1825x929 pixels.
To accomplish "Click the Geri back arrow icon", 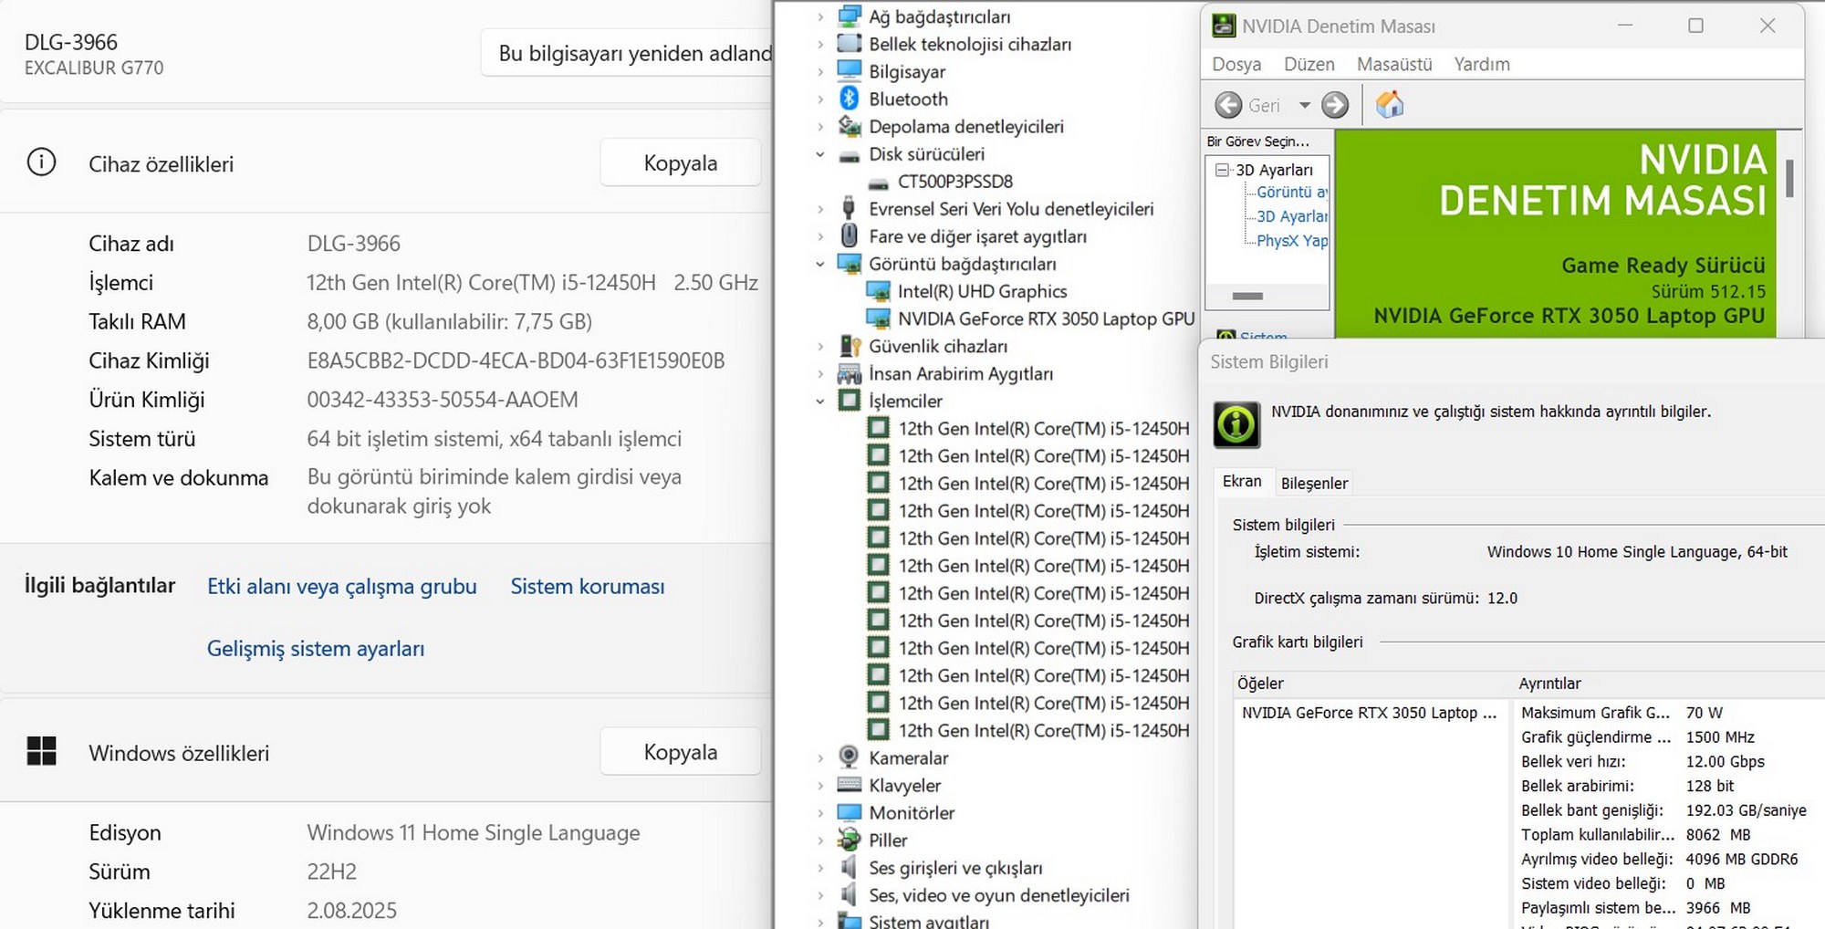I will 1228,105.
